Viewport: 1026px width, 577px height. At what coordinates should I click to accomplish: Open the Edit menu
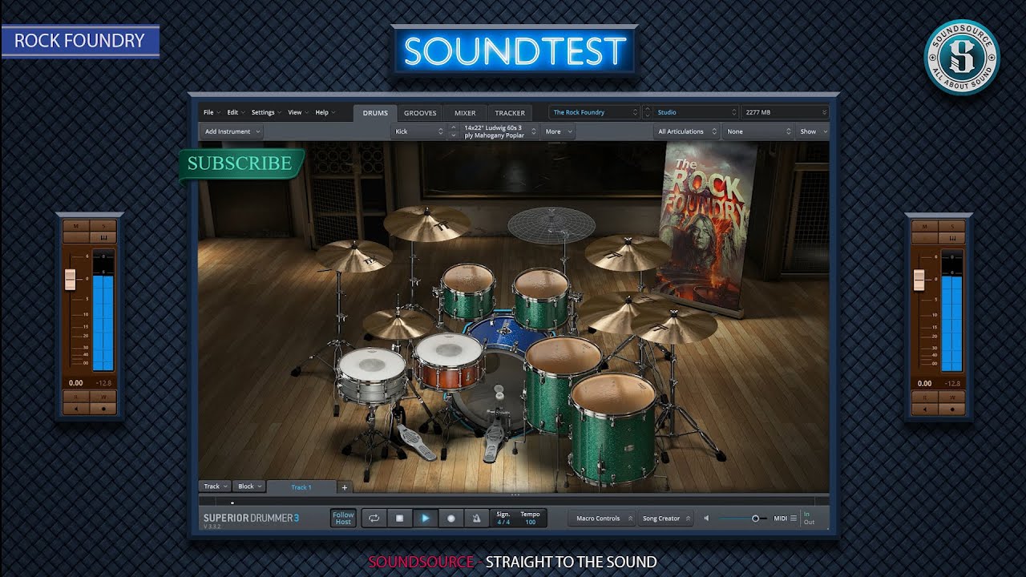(x=236, y=112)
